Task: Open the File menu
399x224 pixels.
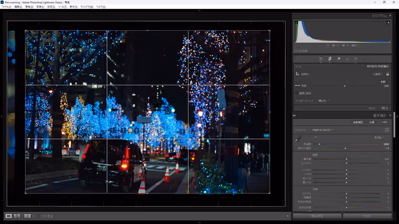Action: pyautogui.click(x=6, y=7)
